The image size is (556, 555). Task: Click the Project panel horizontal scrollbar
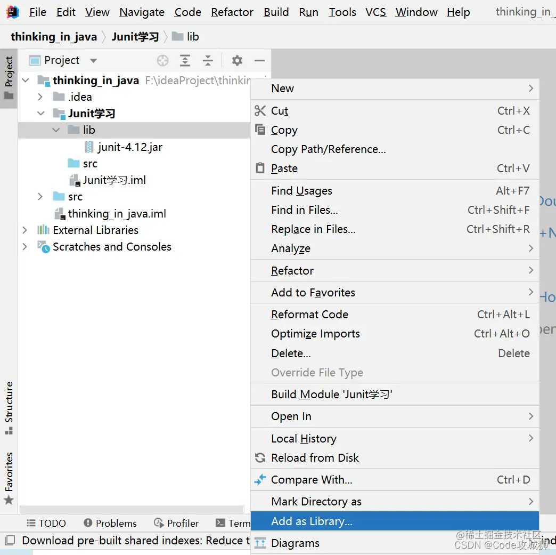(132, 509)
